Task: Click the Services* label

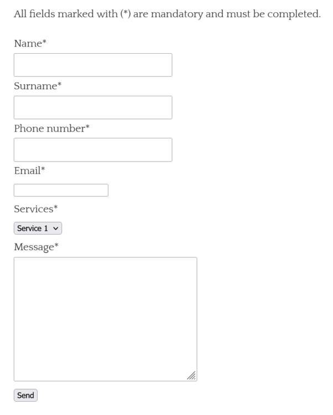Action: 35,209
